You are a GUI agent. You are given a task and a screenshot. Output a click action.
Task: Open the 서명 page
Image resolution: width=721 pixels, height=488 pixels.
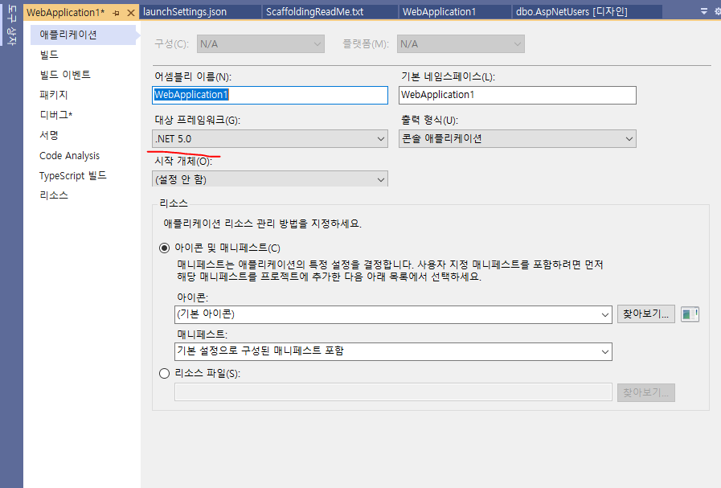click(49, 135)
